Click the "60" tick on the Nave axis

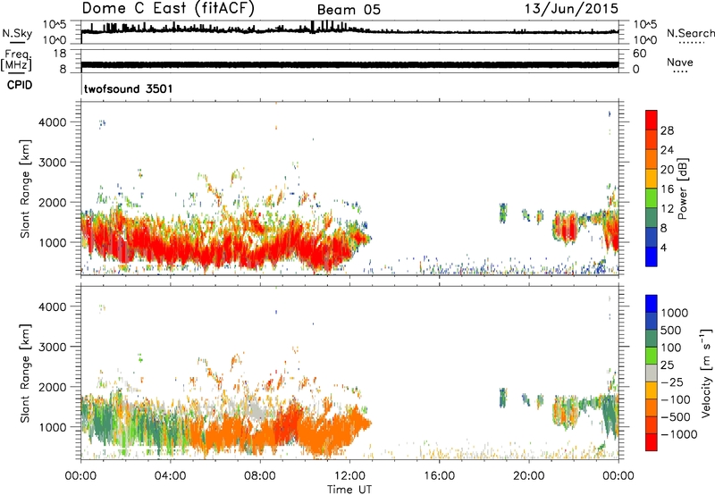(640, 54)
